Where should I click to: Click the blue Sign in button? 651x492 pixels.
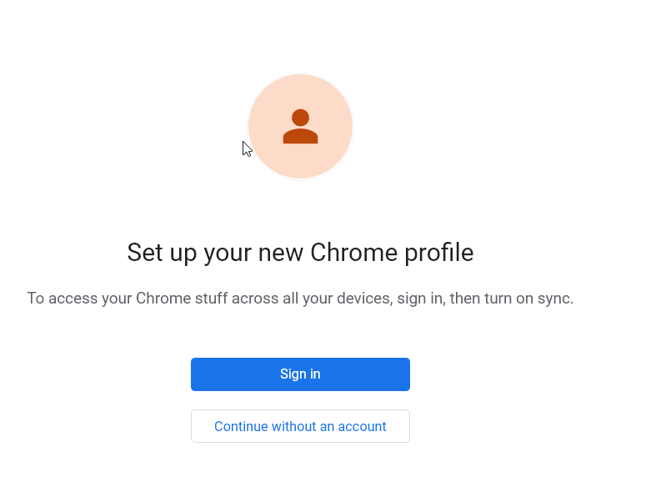click(300, 374)
